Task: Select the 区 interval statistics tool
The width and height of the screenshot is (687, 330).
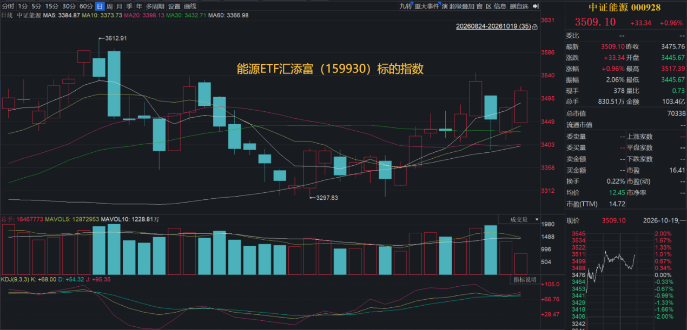Action: 488,6
